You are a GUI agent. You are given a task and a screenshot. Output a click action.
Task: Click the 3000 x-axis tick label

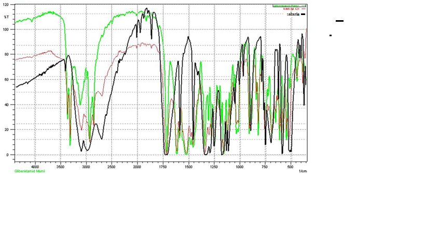click(86, 167)
